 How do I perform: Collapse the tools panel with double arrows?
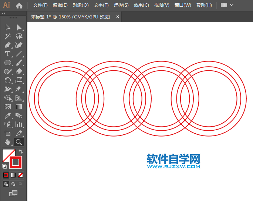click(x=4, y=14)
